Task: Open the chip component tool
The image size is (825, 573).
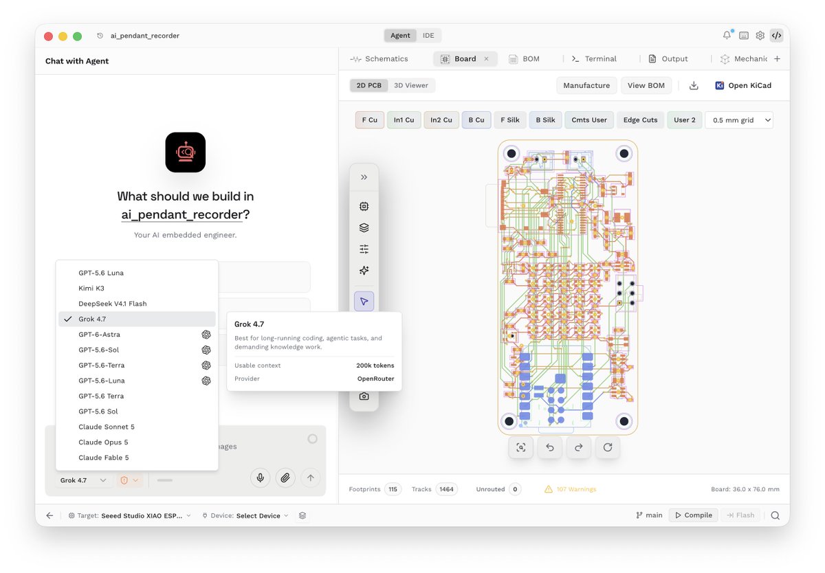Action: pos(364,206)
